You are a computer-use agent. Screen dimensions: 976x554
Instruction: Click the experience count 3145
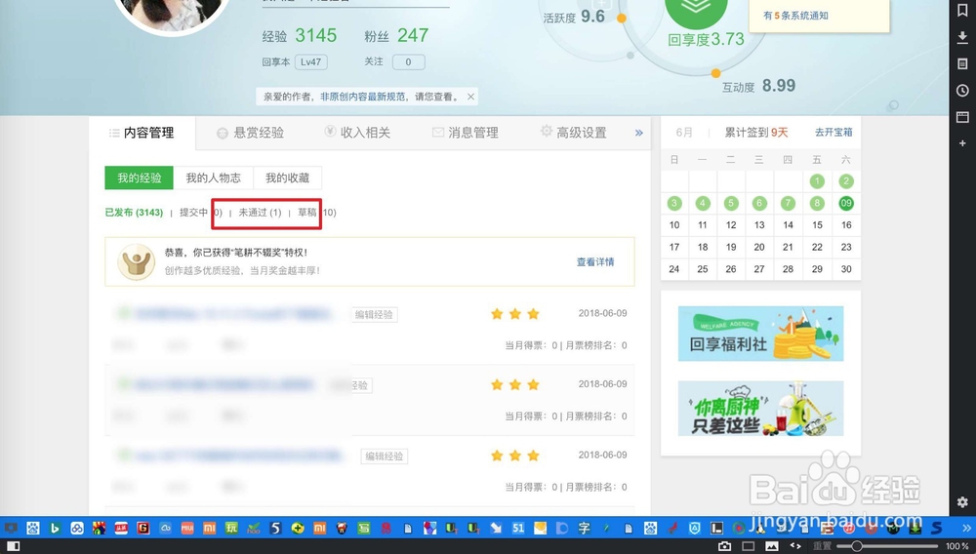(315, 35)
